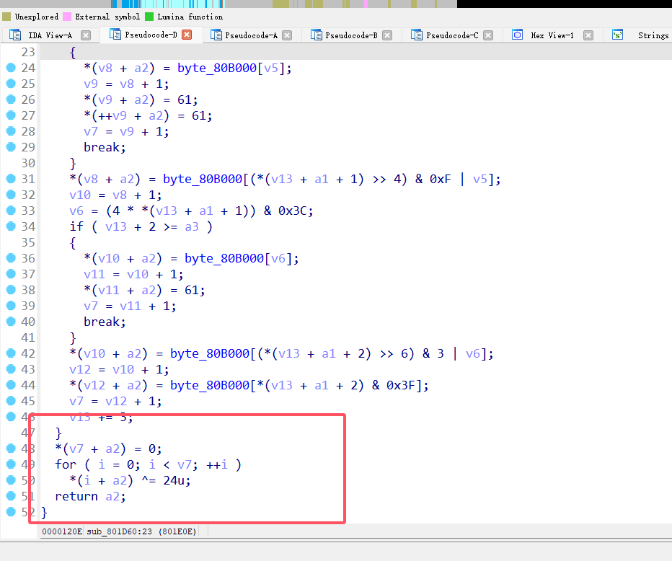
Task: Click the Pseudocode-B tab icon
Action: [x=317, y=34]
